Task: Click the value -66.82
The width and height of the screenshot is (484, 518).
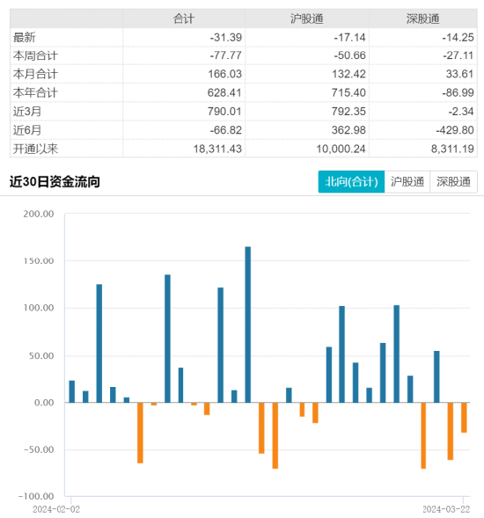Action: 226,130
